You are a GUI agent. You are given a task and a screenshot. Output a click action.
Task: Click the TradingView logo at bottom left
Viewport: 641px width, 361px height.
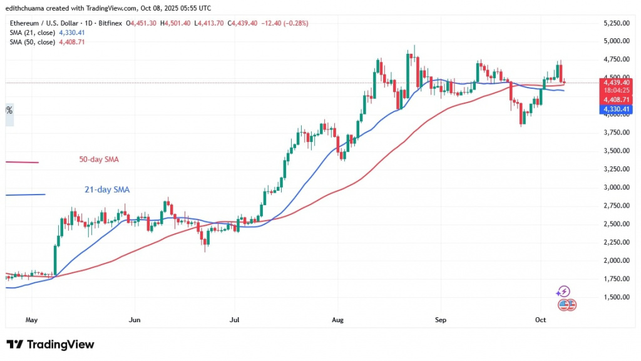[x=50, y=345]
